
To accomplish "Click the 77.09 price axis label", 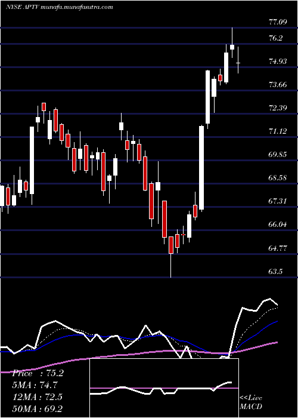I will pyautogui.click(x=278, y=22).
